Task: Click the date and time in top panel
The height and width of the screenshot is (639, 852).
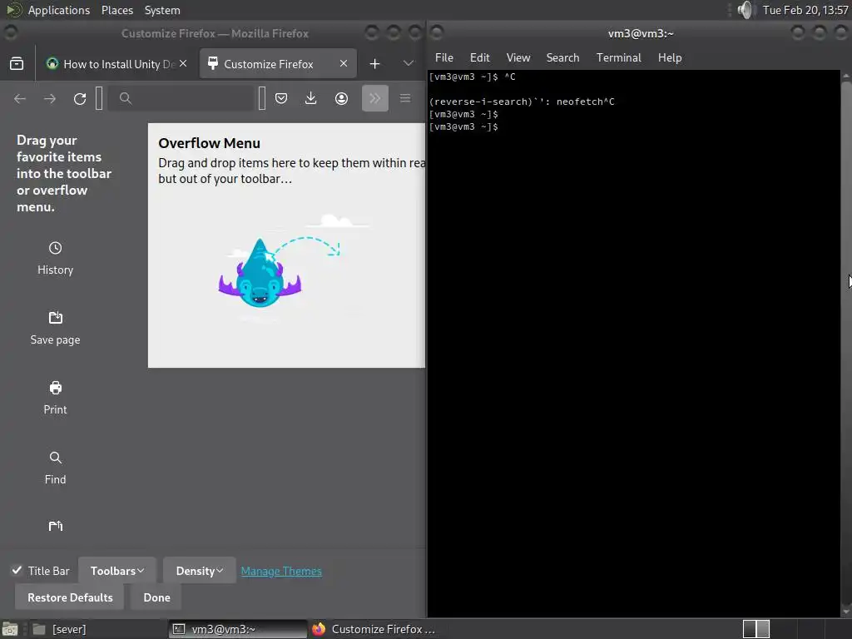Action: tap(805, 10)
